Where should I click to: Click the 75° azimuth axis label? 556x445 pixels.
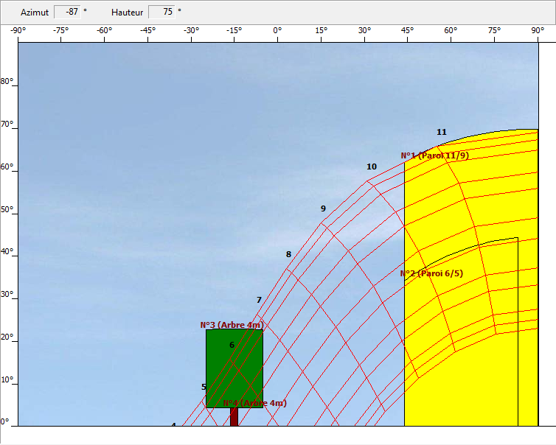pos(494,30)
